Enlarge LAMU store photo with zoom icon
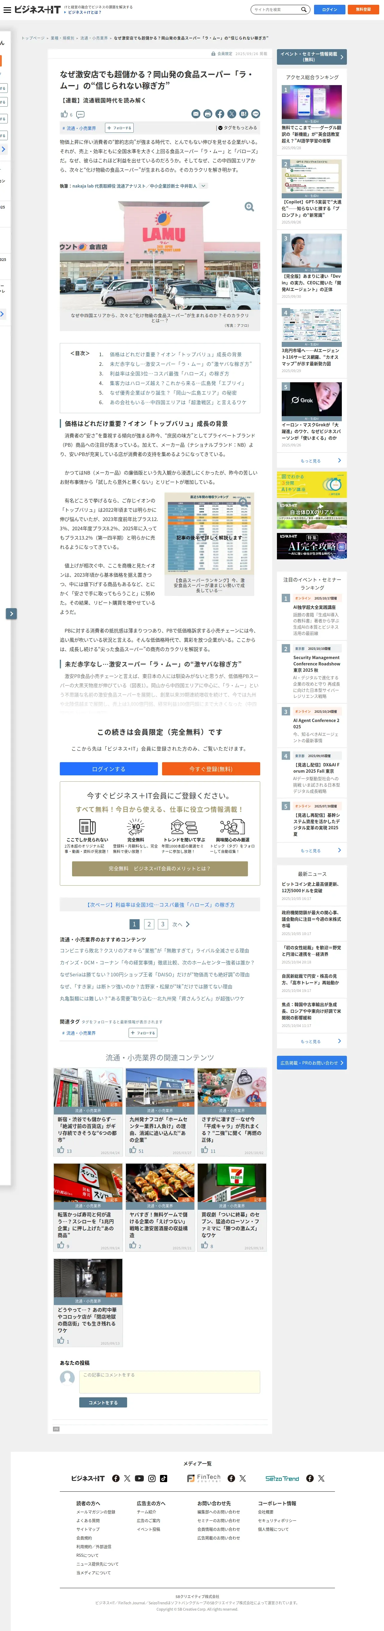The image size is (384, 1631). pyautogui.click(x=249, y=207)
